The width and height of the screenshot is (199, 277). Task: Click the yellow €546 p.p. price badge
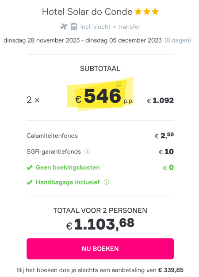point(100,94)
